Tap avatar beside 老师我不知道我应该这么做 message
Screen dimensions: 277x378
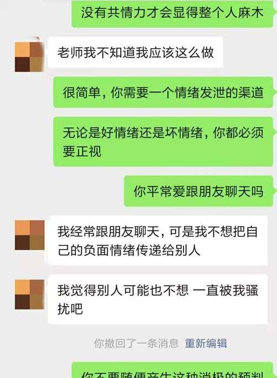pyautogui.click(x=29, y=57)
